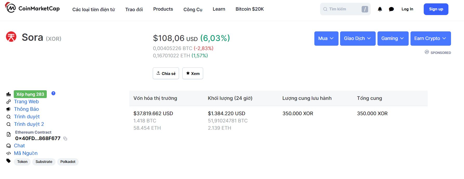Click the sponsored CoinMarketCap icon
Image resolution: width=464 pixels, height=179 pixels.
click(427, 52)
